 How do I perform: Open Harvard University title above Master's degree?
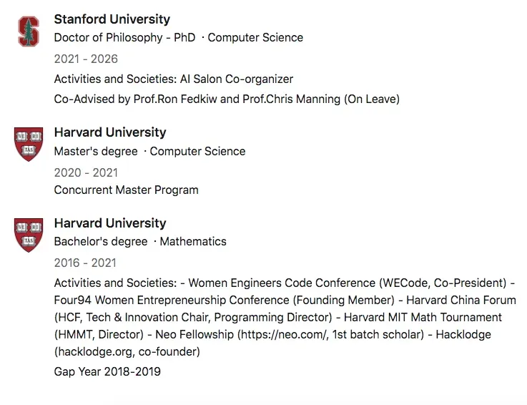tap(110, 132)
